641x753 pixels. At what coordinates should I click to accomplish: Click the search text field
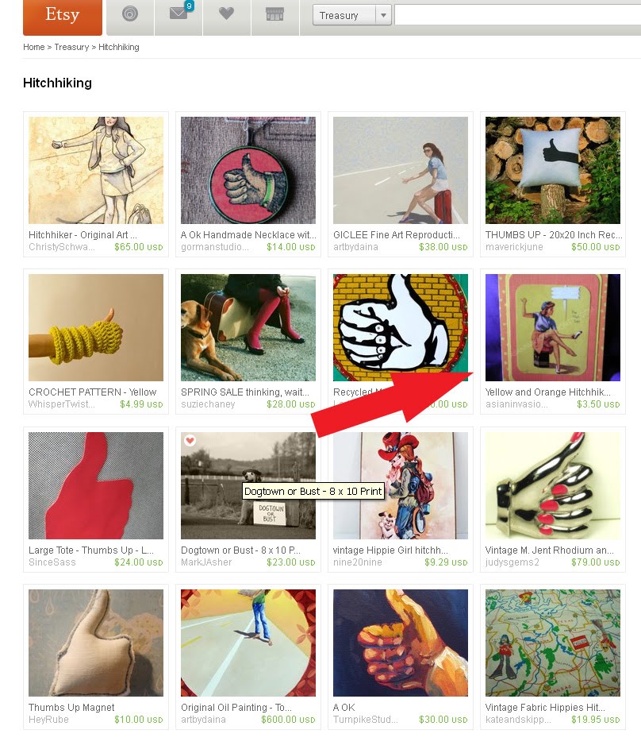pos(517,15)
